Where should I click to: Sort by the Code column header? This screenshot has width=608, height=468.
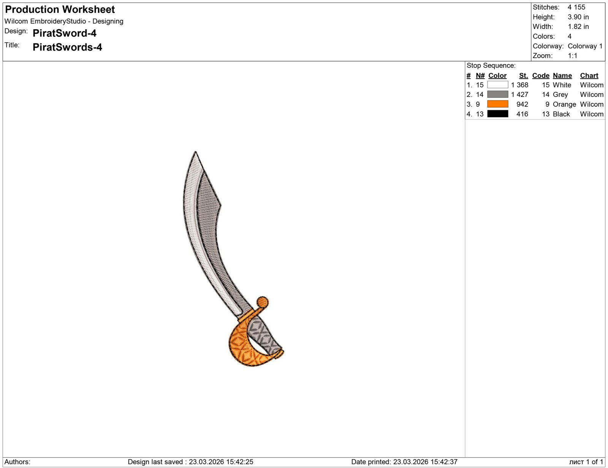pyautogui.click(x=540, y=75)
